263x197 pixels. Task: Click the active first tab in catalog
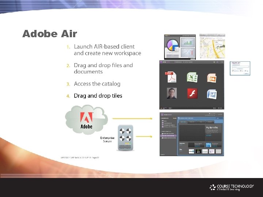tap(183, 122)
